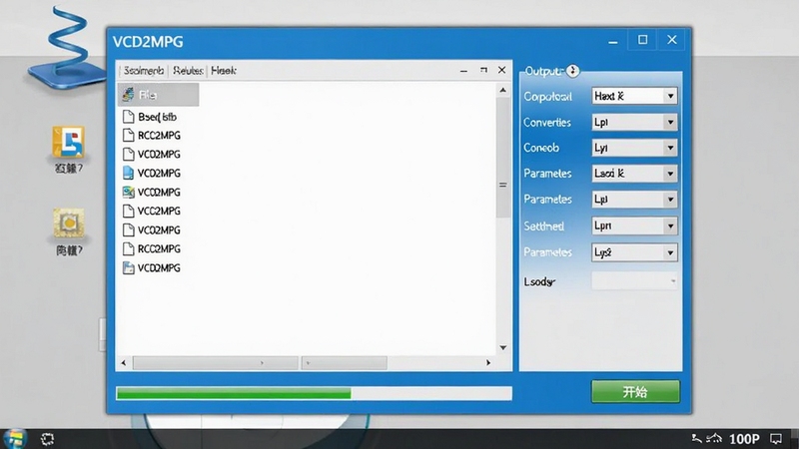Open the notification center tray icon
Image resolution: width=799 pixels, height=449 pixels.
776,438
